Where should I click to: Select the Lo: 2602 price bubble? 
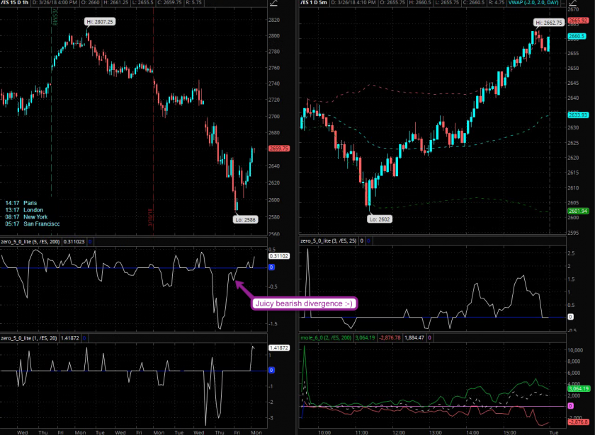380,219
